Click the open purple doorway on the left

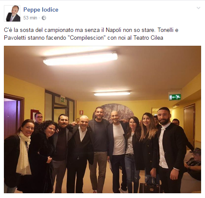[x=12, y=116]
